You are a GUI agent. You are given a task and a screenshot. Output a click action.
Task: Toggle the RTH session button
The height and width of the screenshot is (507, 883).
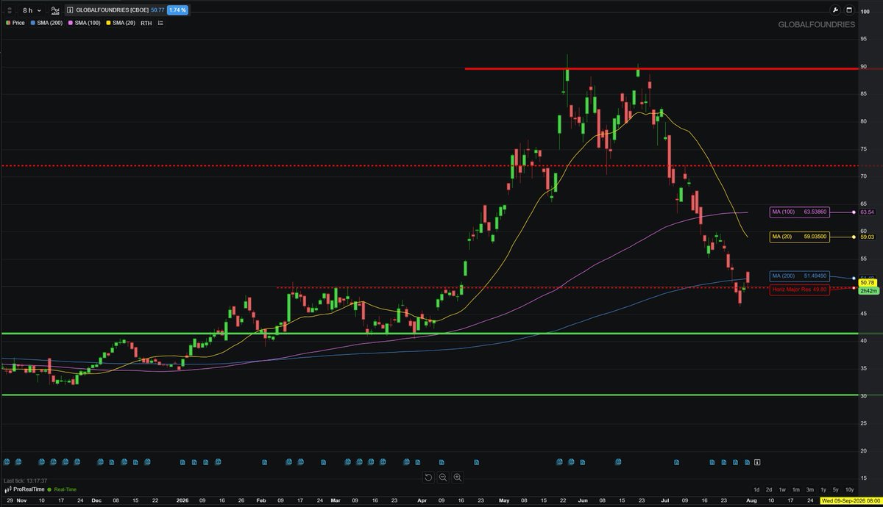pos(146,23)
